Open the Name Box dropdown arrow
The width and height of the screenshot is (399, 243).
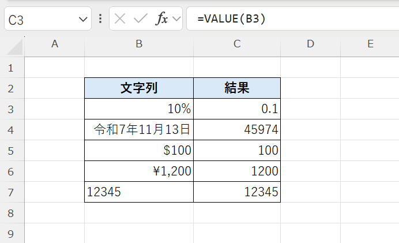[x=82, y=19]
